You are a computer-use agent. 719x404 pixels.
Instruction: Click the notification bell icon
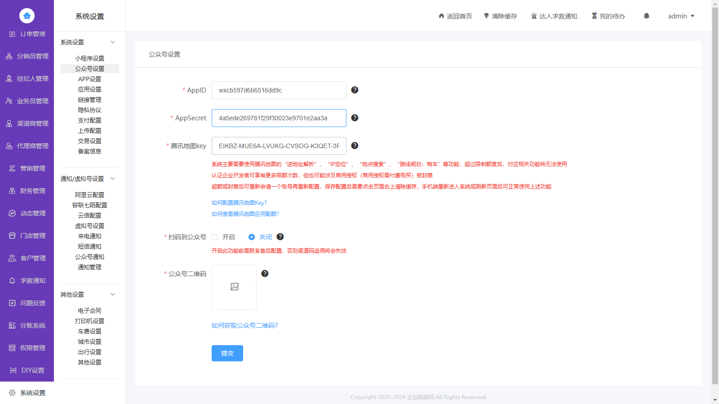(646, 16)
